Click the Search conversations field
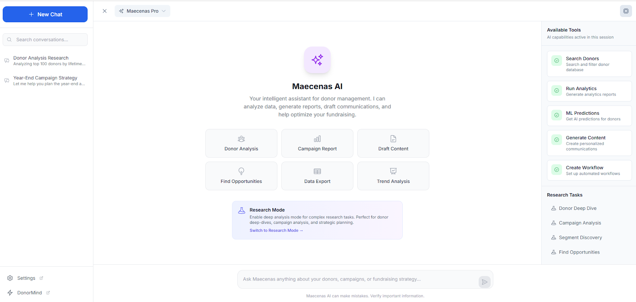 pos(45,40)
